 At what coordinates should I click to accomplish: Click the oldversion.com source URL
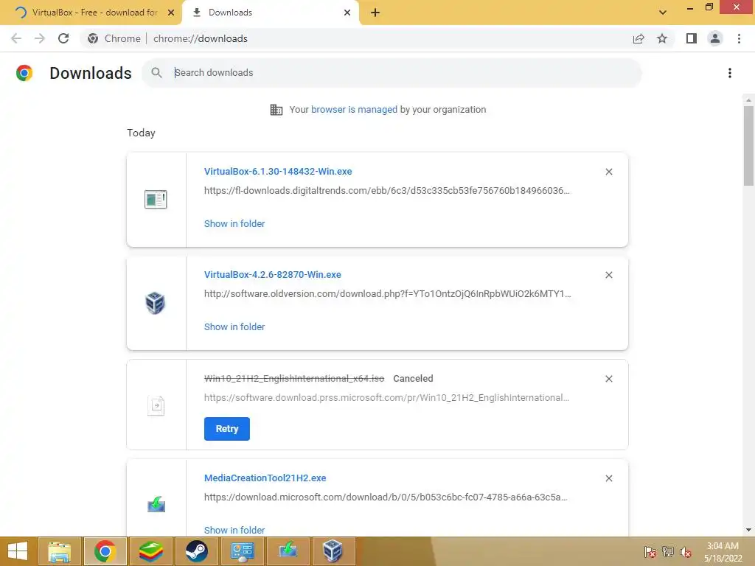(x=387, y=293)
